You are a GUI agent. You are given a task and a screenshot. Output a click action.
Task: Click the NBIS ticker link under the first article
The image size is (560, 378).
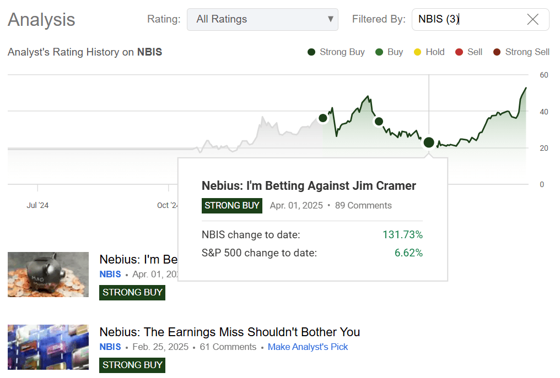[110, 274]
